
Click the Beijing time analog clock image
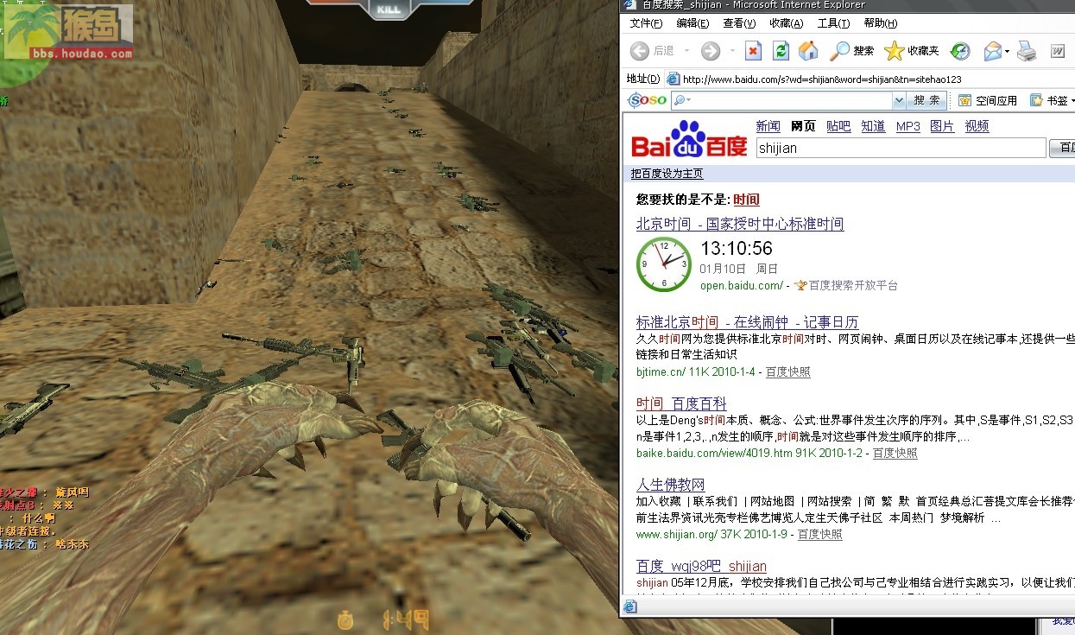click(x=663, y=264)
